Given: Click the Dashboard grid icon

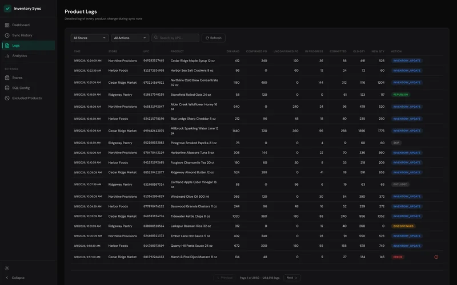Looking at the screenshot, I should [7, 25].
